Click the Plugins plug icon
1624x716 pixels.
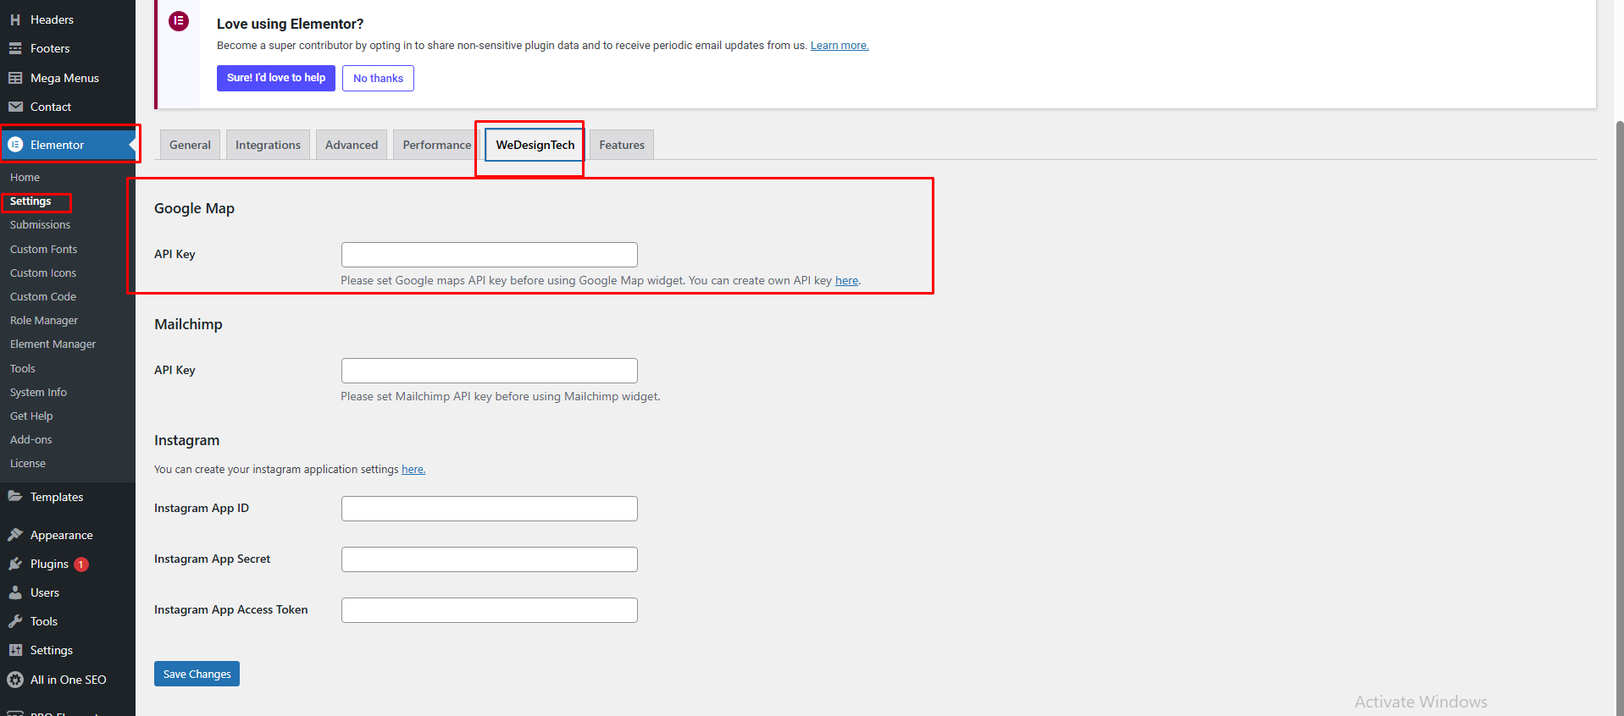pos(15,564)
